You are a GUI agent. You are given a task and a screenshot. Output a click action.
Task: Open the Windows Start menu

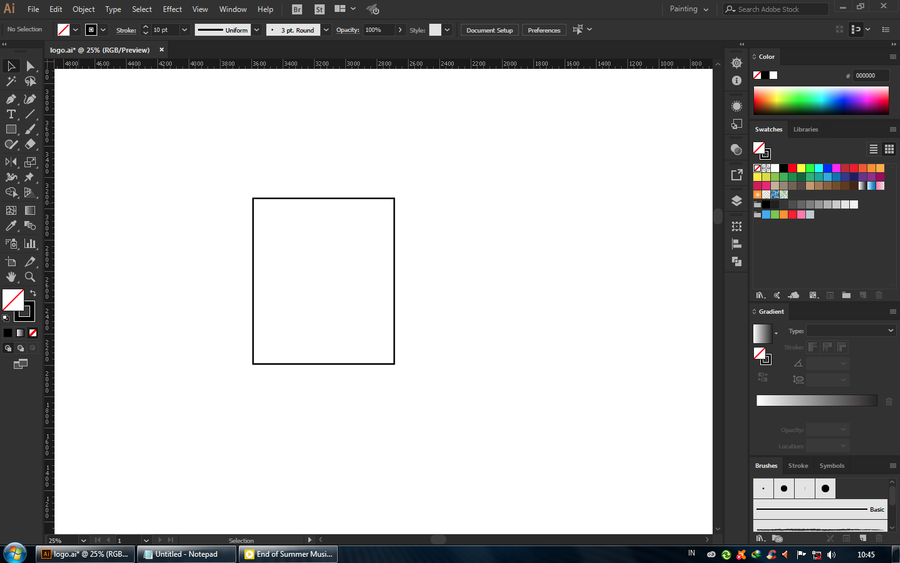click(15, 554)
